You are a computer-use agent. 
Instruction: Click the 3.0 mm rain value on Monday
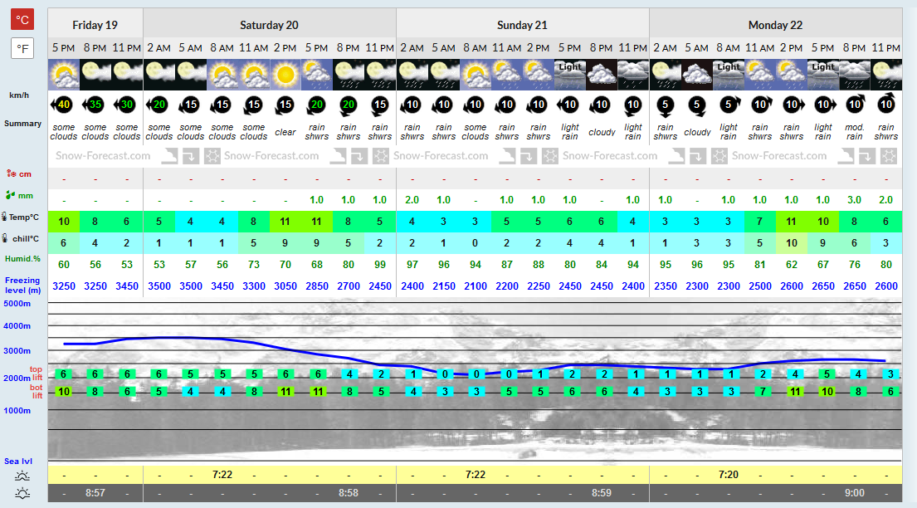[x=855, y=200]
